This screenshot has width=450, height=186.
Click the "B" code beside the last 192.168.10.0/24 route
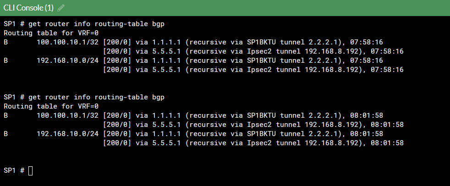pos(6,134)
